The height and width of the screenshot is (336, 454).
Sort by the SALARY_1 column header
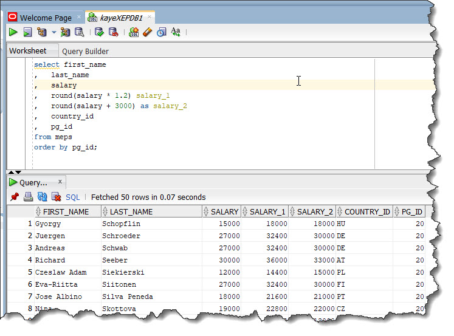pyautogui.click(x=264, y=212)
